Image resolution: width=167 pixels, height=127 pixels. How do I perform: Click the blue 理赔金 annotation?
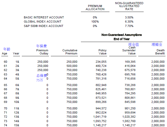pos(157,45)
